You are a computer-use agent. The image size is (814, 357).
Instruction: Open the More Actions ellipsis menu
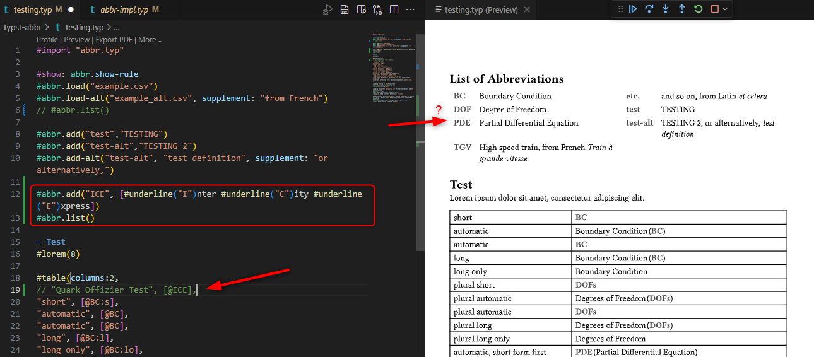pos(410,9)
